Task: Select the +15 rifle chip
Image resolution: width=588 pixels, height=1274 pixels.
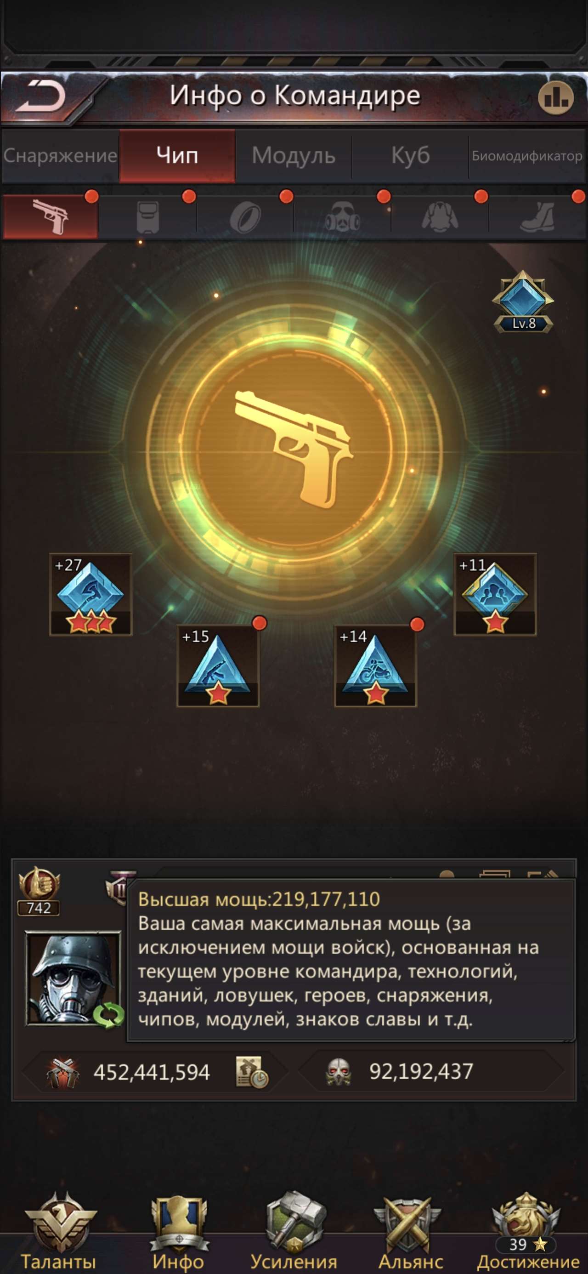Action: pos(218,665)
